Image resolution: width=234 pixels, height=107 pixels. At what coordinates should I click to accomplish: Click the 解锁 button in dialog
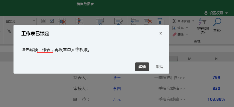142,67
